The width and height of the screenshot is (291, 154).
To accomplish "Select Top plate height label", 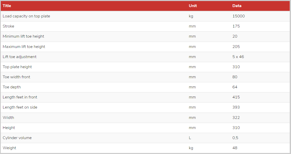I will tap(17, 67).
